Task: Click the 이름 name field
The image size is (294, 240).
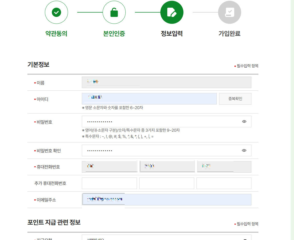Action: click(x=166, y=82)
